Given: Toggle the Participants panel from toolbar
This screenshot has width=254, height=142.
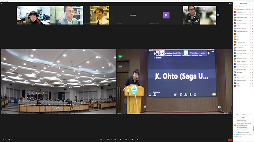Looking at the screenshot, I should [108, 139].
